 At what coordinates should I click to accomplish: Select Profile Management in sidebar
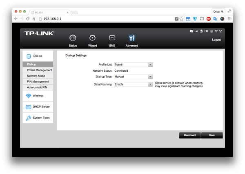point(39,70)
